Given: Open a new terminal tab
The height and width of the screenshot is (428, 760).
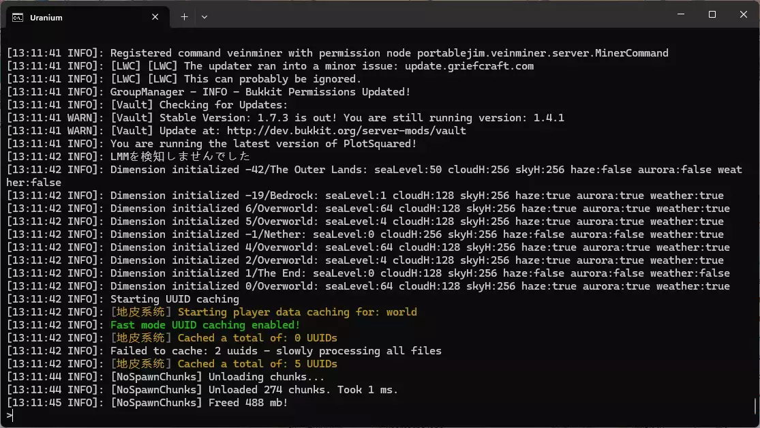Looking at the screenshot, I should tap(184, 17).
